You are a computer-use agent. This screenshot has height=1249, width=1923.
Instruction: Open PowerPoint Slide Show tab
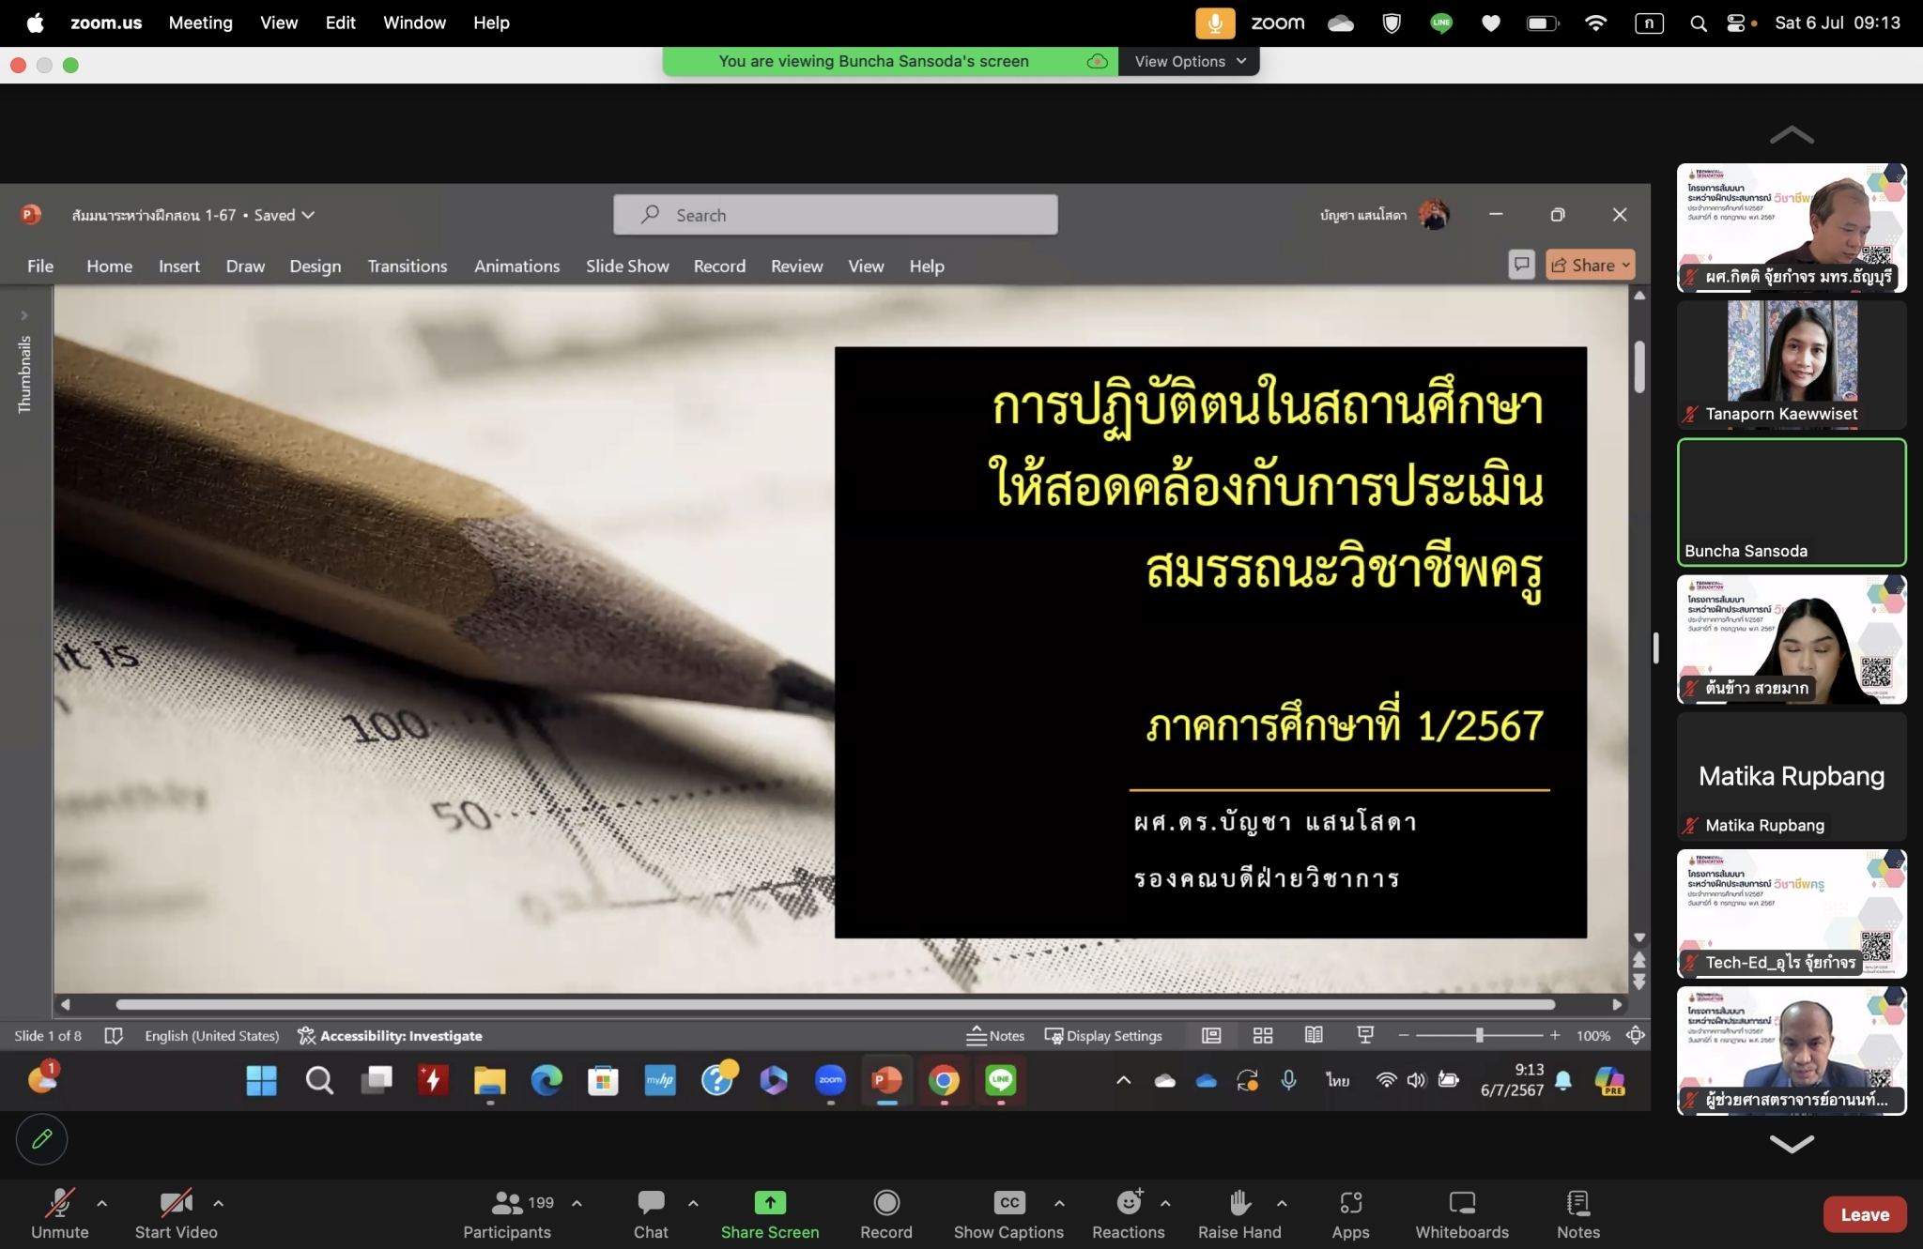pos(627,266)
